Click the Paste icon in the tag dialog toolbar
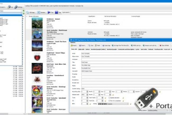 pyautogui.click(x=96, y=45)
